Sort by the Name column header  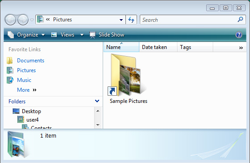pos(121,47)
